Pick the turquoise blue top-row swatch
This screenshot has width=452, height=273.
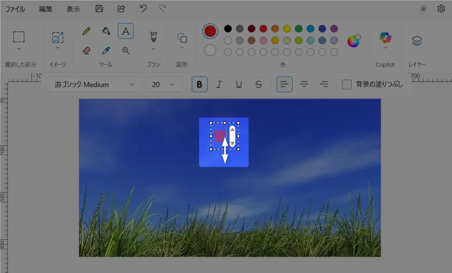click(310, 29)
